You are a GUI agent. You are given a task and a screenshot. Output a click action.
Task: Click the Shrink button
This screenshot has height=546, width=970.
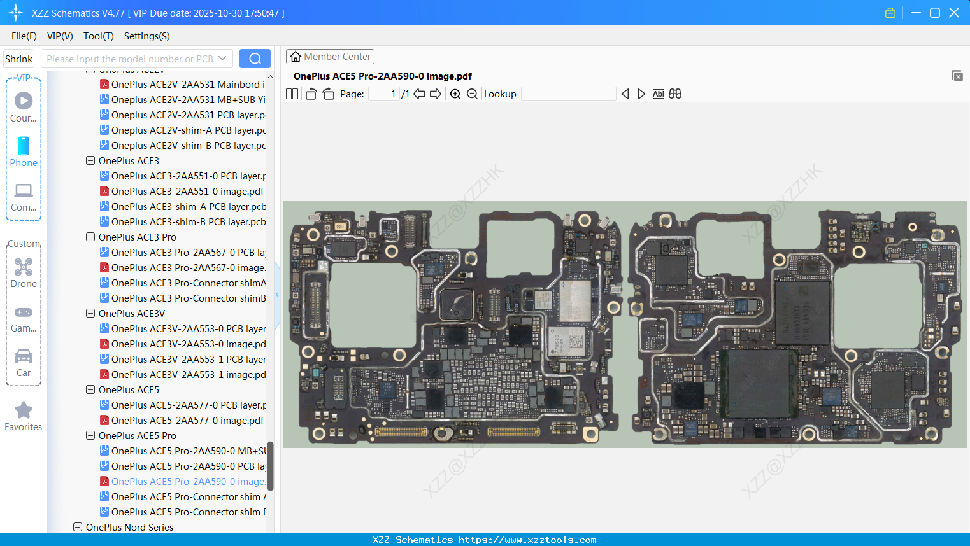click(19, 59)
